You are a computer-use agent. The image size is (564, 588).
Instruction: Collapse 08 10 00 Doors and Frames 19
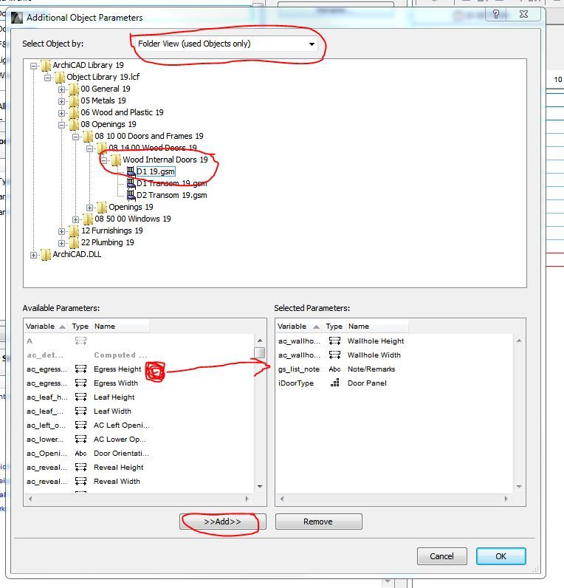pos(76,137)
